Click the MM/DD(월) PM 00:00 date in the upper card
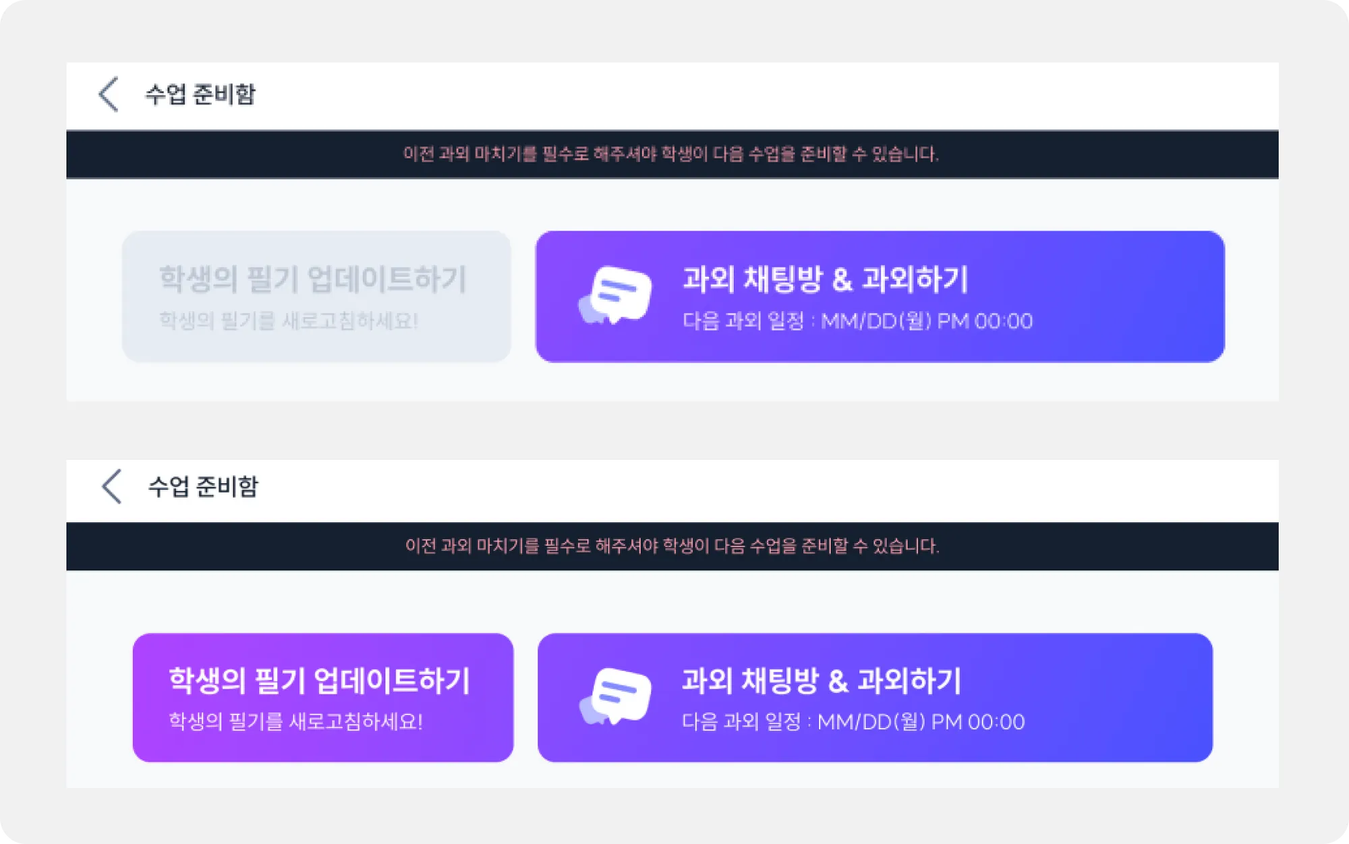This screenshot has width=1349, height=844. (927, 321)
